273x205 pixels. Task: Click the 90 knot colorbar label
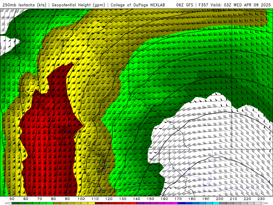click(x=67, y=199)
